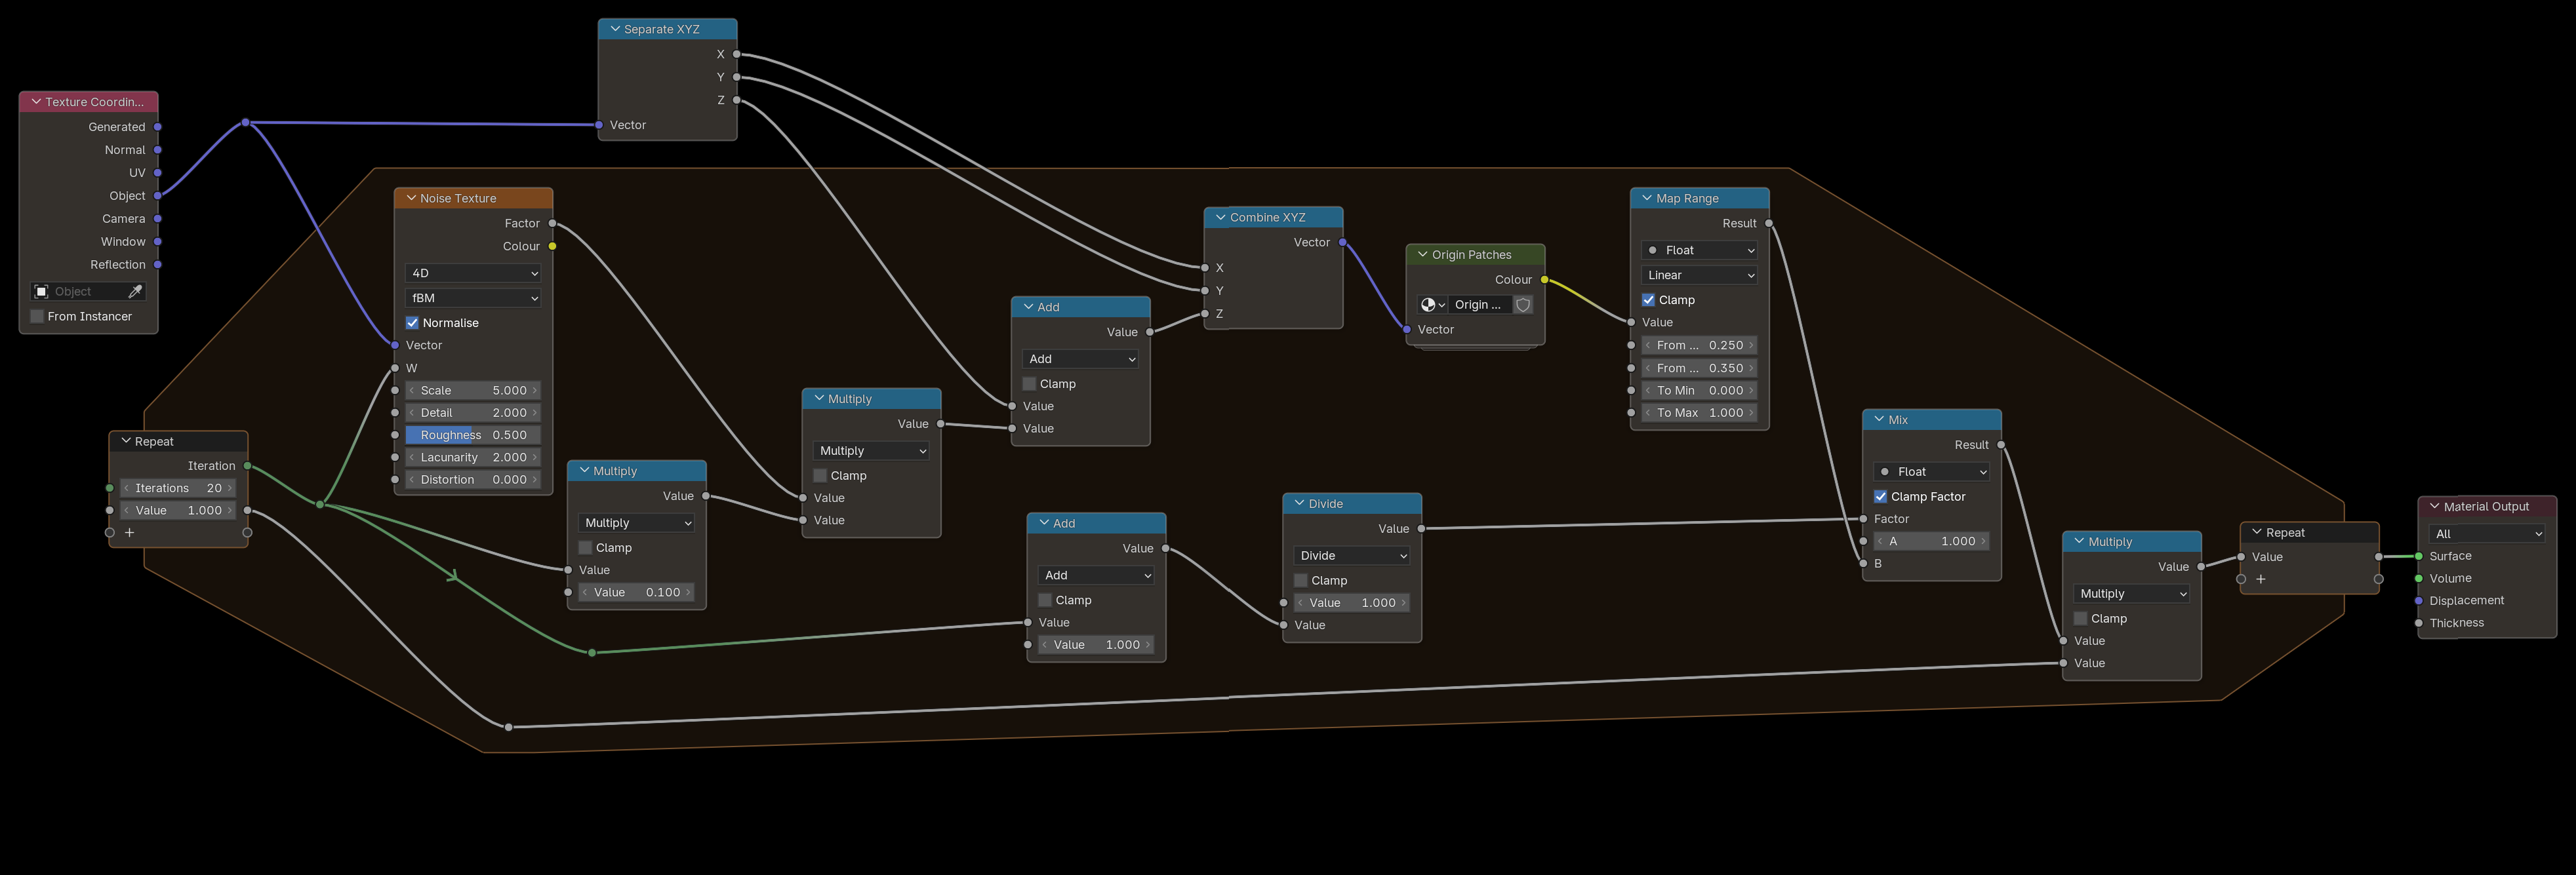Click the Value 0.100 field in Multiply node
This screenshot has height=875, width=2576.
click(x=636, y=593)
